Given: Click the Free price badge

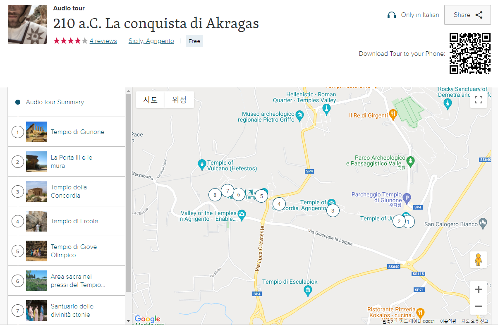Looking at the screenshot, I should pos(194,41).
